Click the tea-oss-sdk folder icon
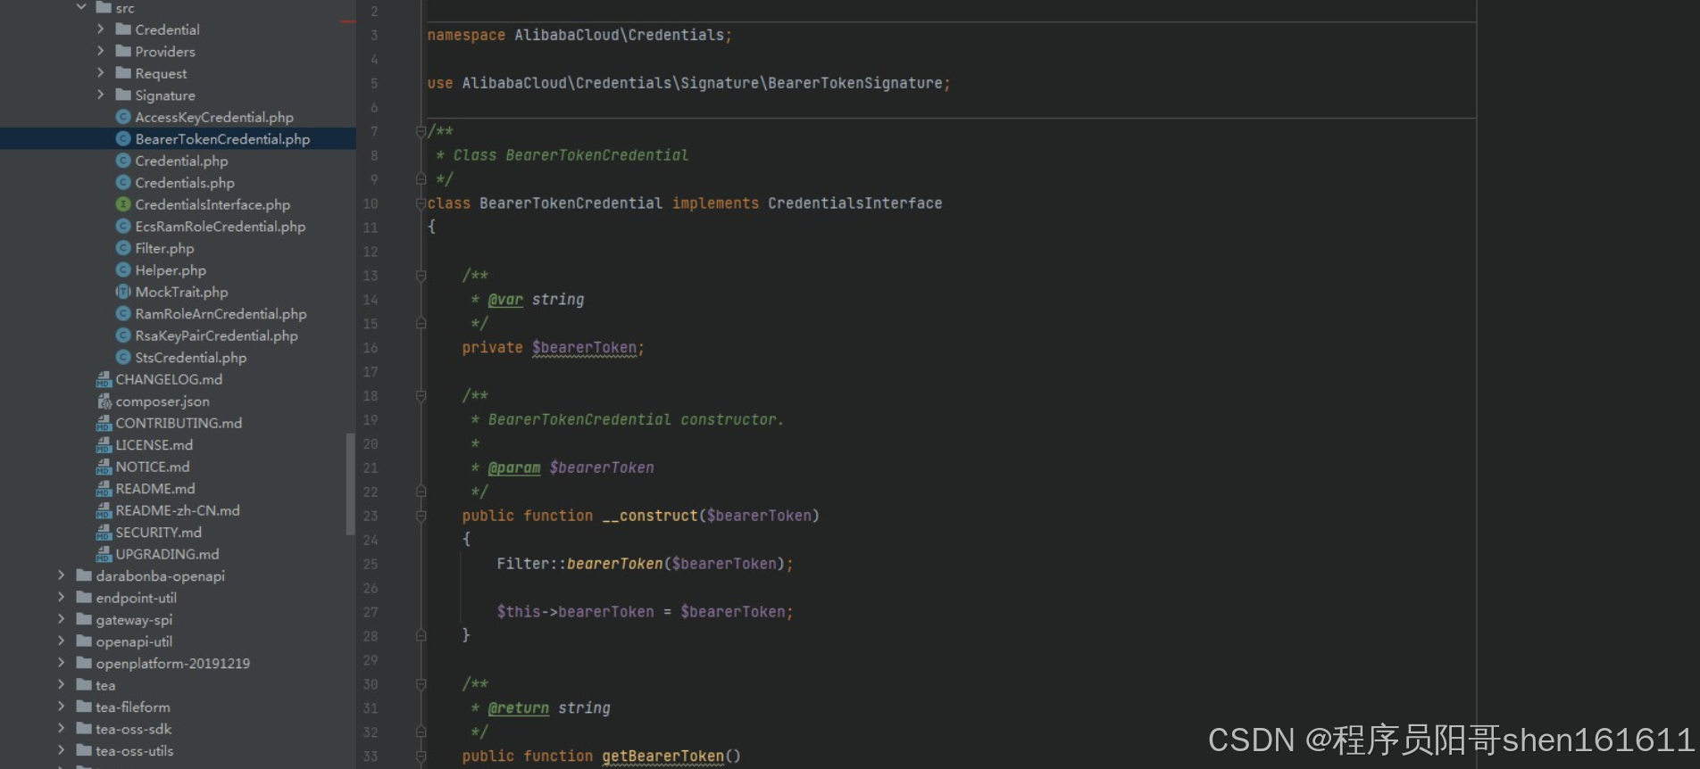Viewport: 1700px width, 769px height. pos(84,729)
